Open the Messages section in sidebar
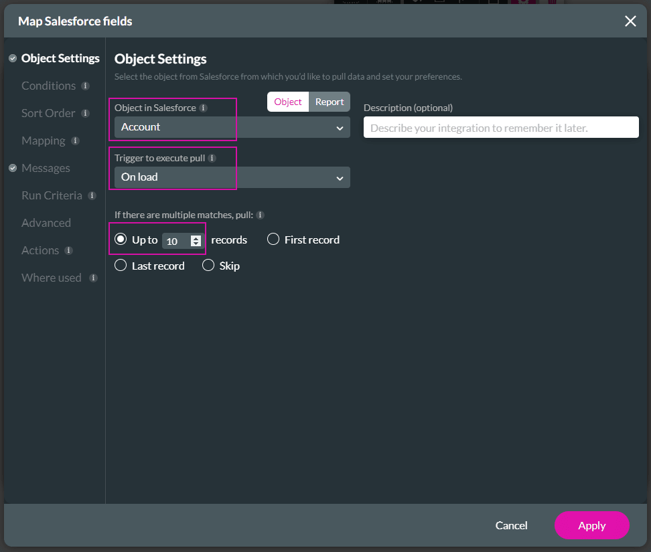 point(46,169)
